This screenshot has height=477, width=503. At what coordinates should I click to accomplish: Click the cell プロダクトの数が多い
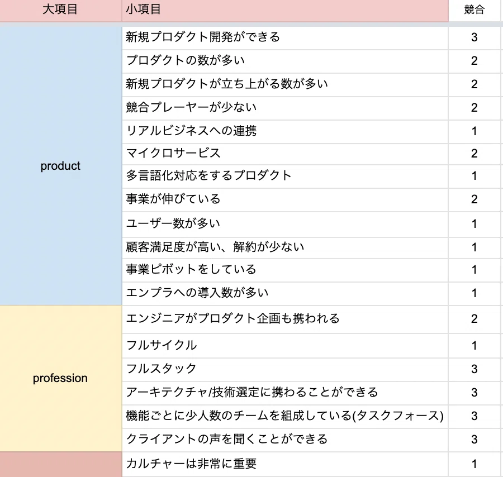[285, 61]
